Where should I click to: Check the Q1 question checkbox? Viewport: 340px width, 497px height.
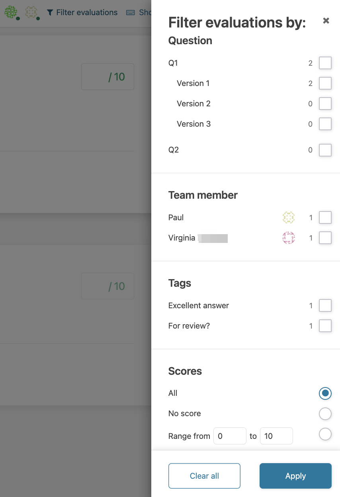pyautogui.click(x=325, y=63)
